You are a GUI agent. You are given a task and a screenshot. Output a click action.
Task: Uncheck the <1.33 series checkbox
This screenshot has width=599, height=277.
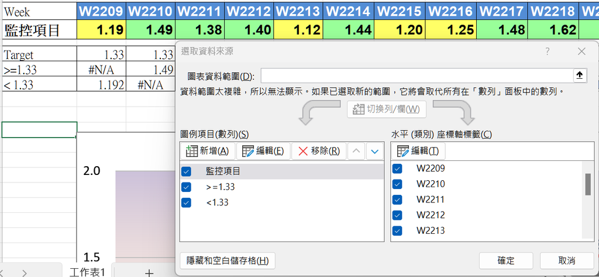(187, 203)
